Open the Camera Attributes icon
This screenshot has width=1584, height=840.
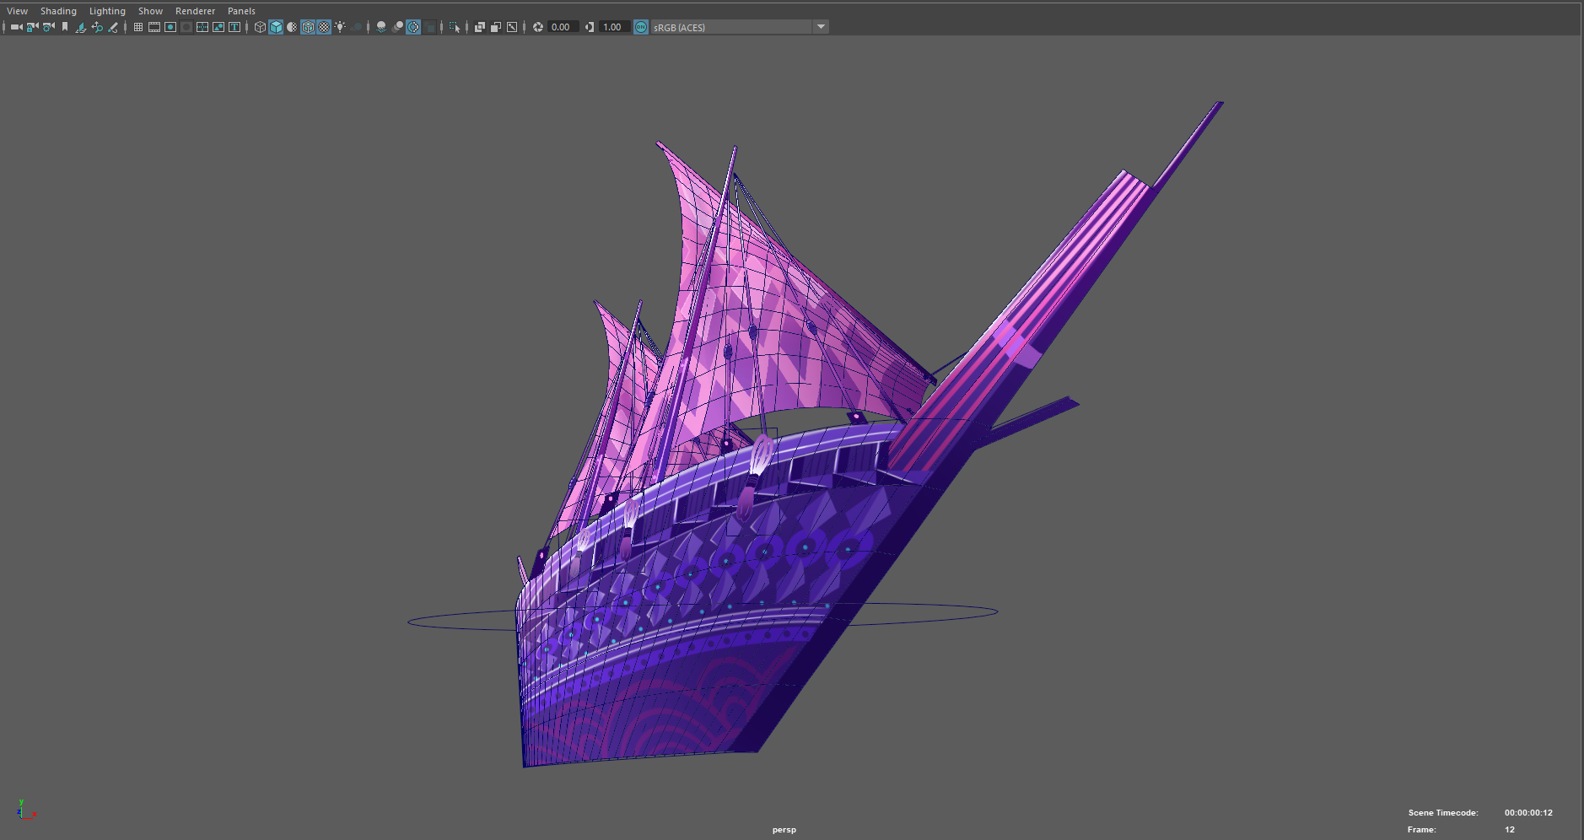(48, 27)
